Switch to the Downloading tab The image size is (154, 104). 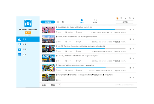(82, 21)
